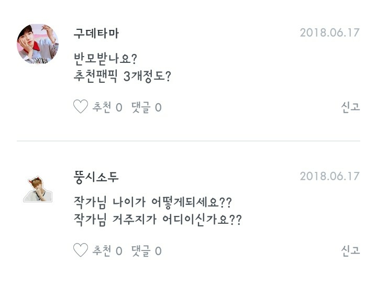
Task: Tap the heart icon on 뚱시소두's comment
Action: coord(80,251)
